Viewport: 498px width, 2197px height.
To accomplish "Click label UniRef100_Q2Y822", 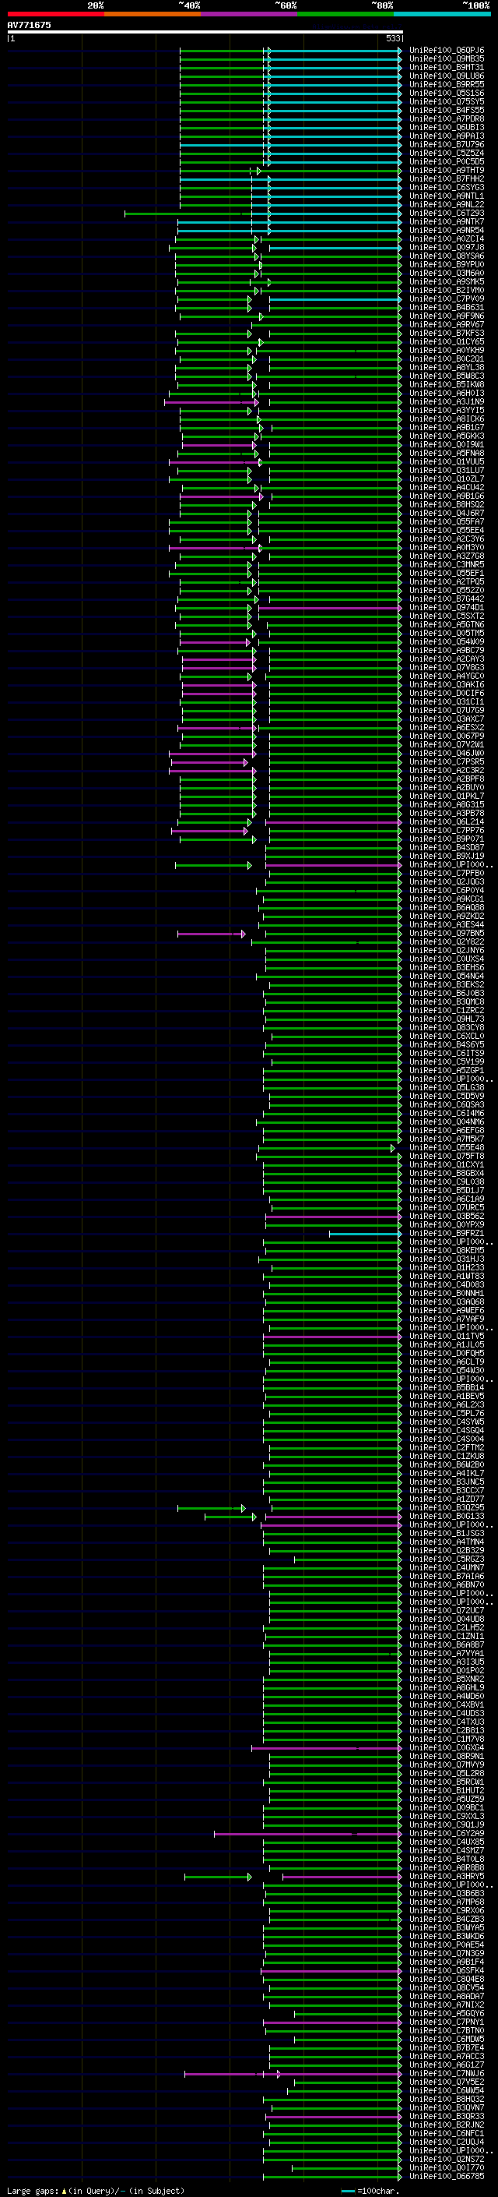I will tap(447, 941).
